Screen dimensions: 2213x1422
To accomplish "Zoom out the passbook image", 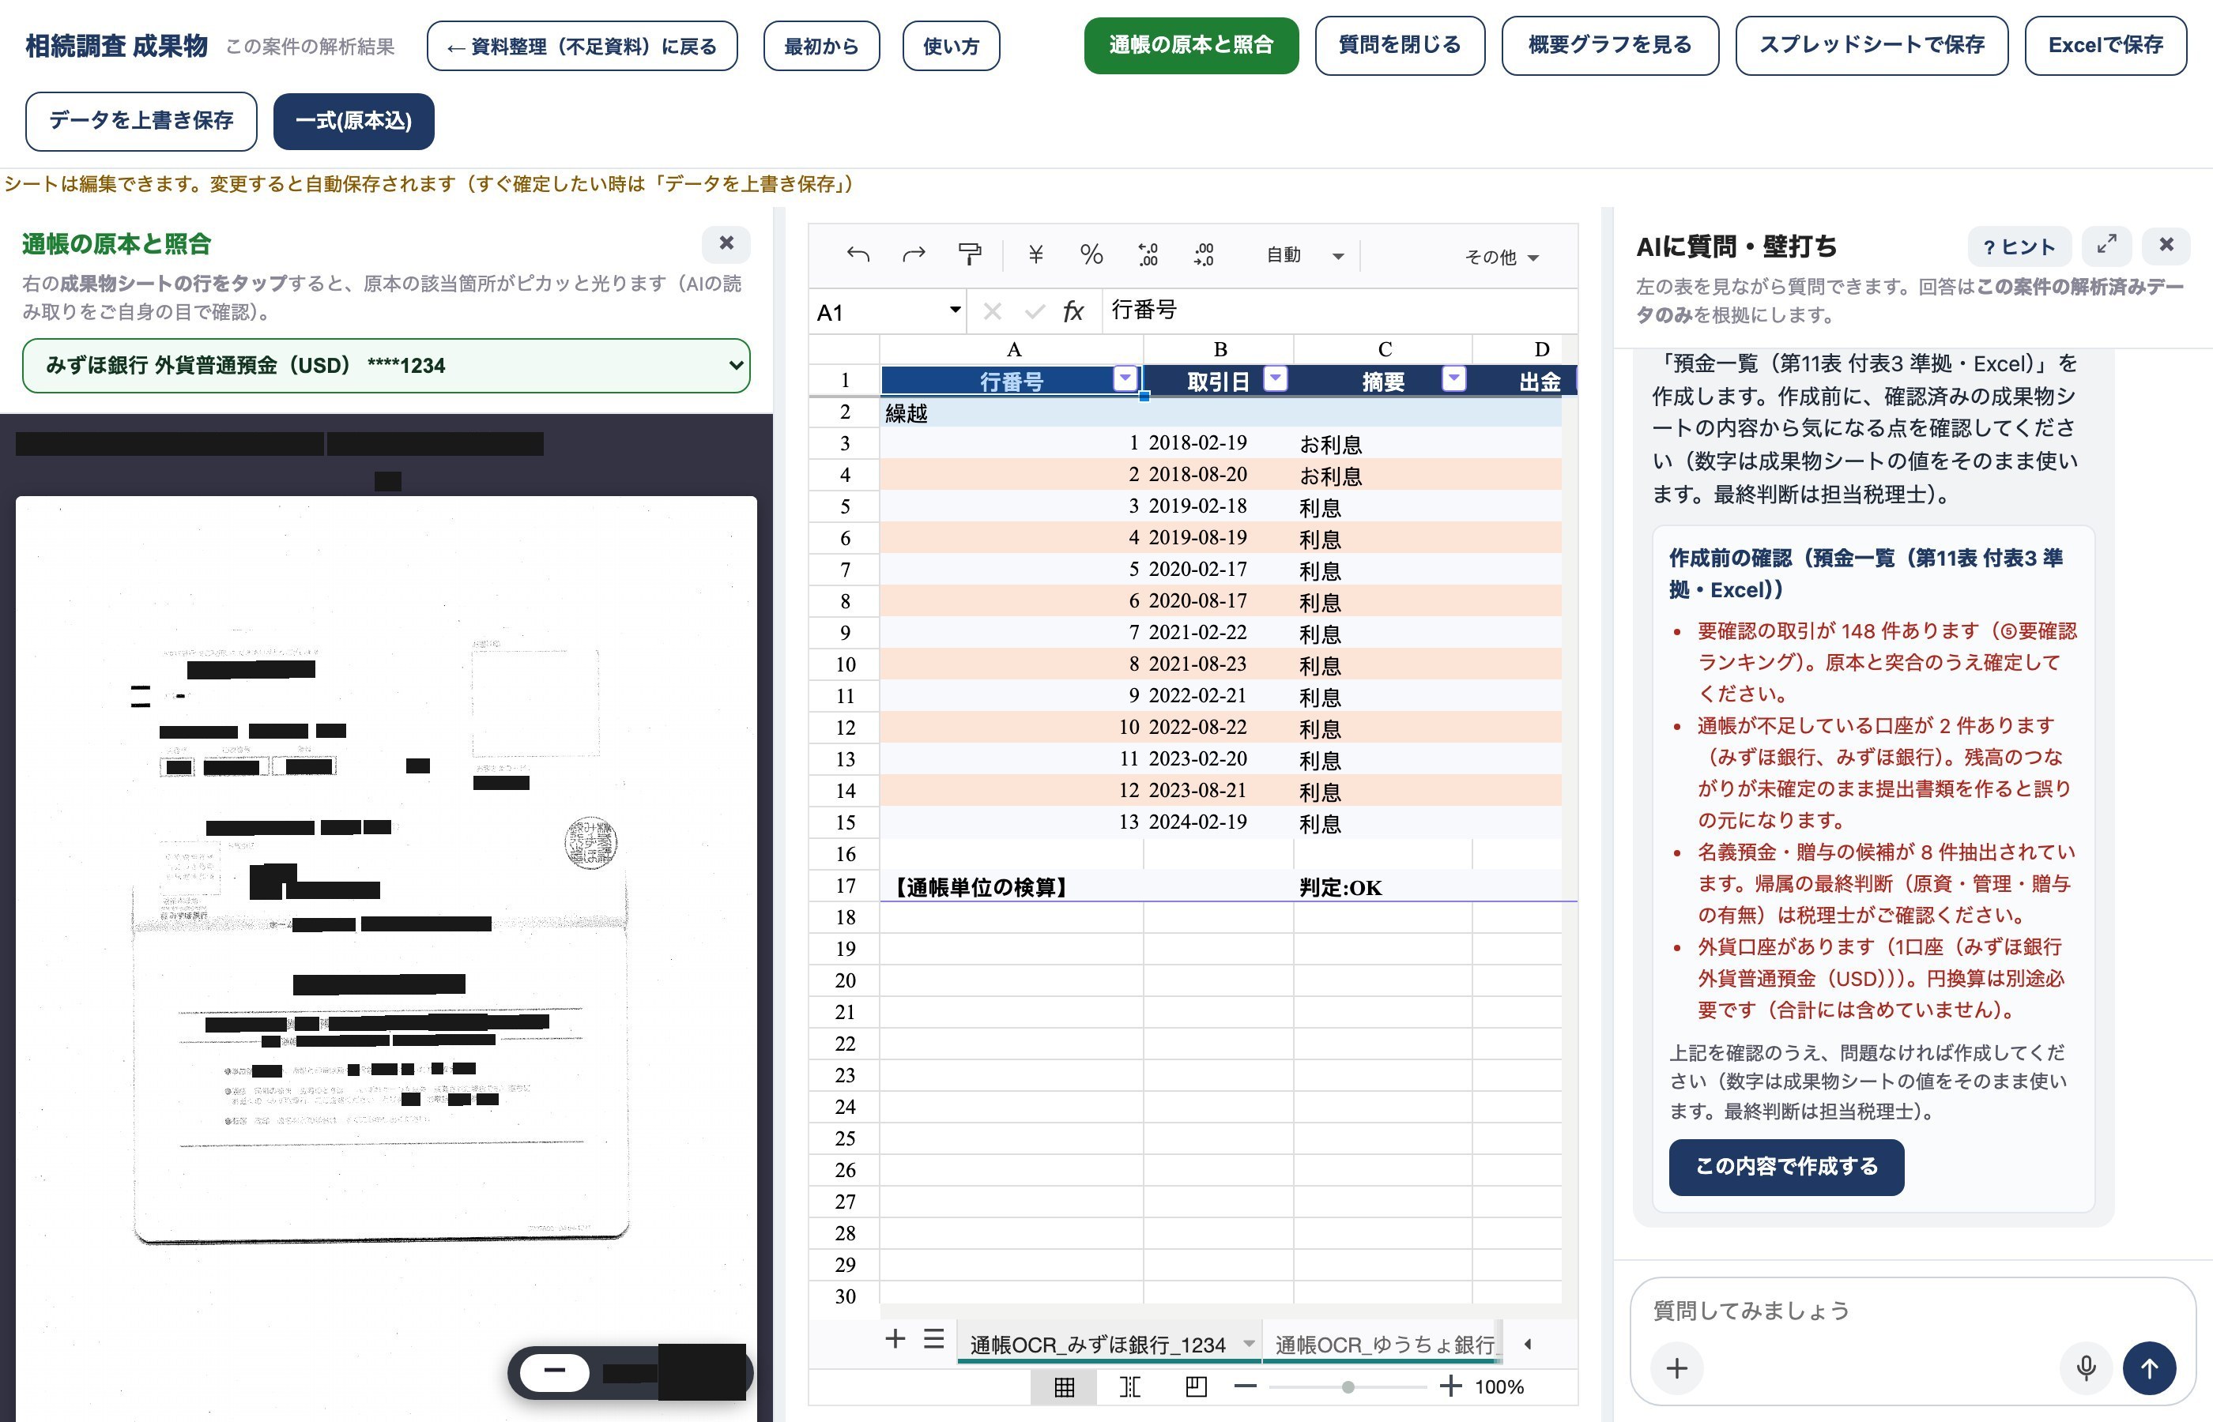I will (x=554, y=1371).
